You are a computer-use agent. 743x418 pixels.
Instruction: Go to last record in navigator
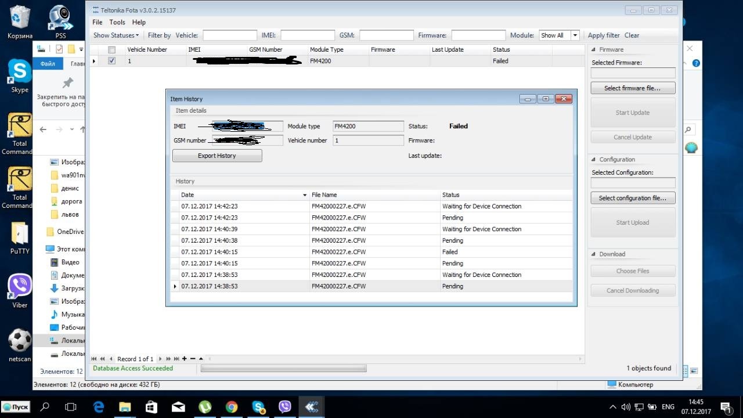tap(176, 359)
